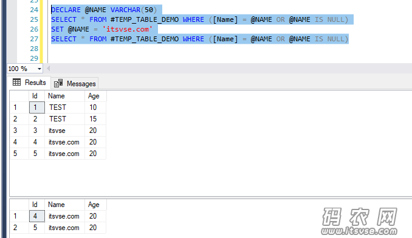Select the TEST name cell with Age 10
The width and height of the screenshot is (412, 238).
tap(64, 107)
